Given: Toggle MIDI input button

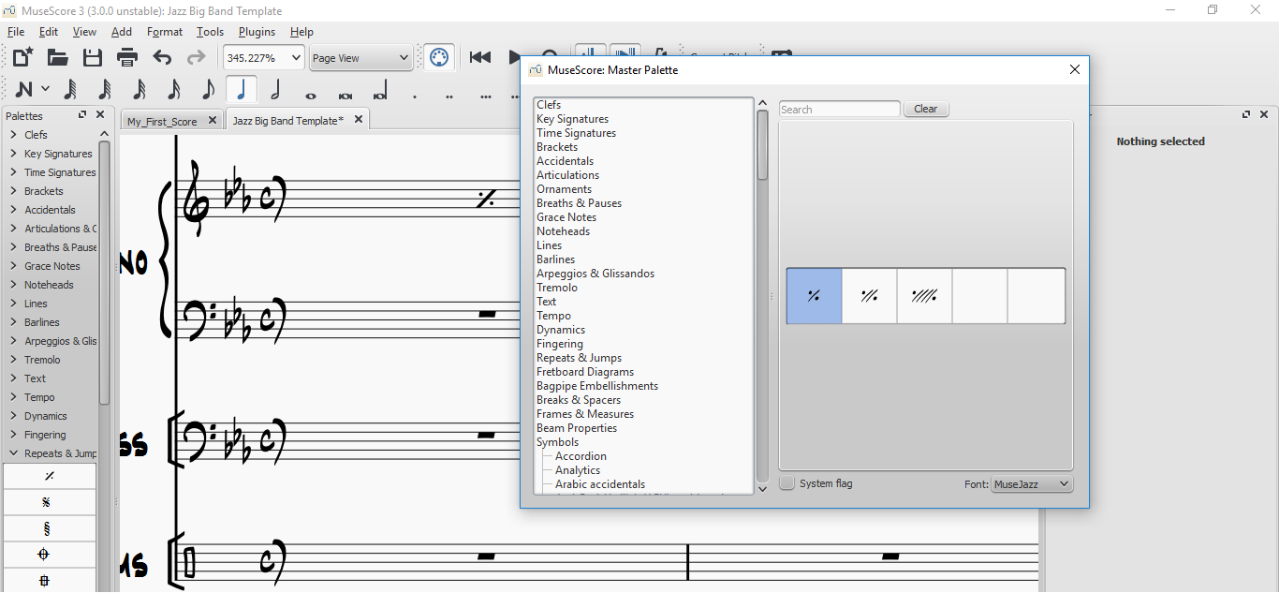Looking at the screenshot, I should [438, 57].
